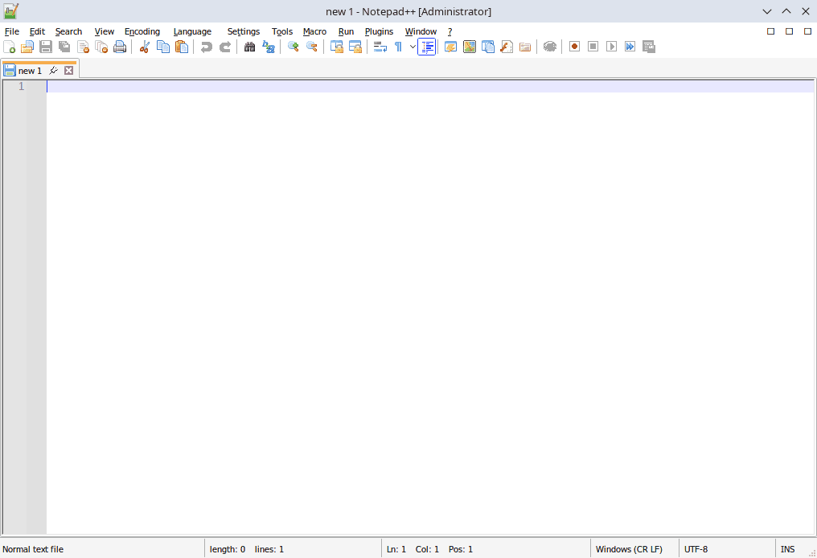The image size is (817, 558).
Task: Toggle the indent guide button
Action: 427,47
